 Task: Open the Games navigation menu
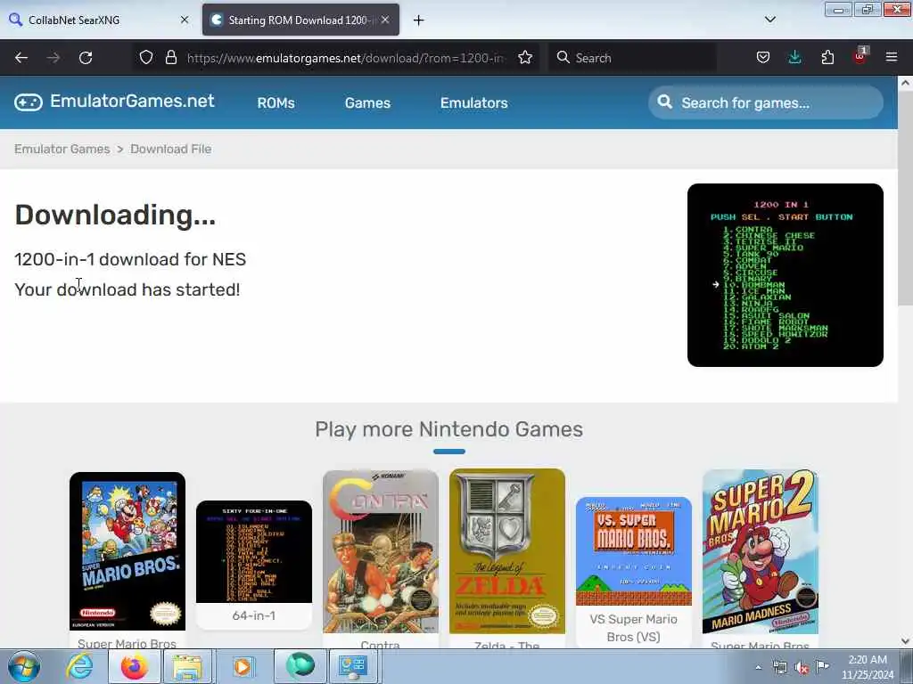pyautogui.click(x=367, y=103)
